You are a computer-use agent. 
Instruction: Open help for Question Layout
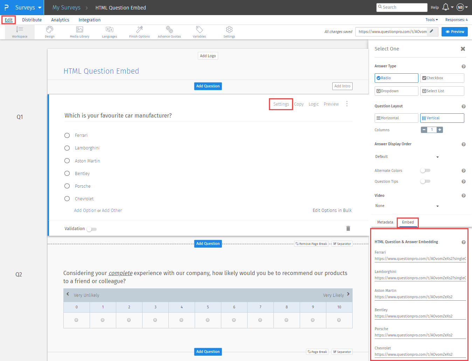pos(464,106)
